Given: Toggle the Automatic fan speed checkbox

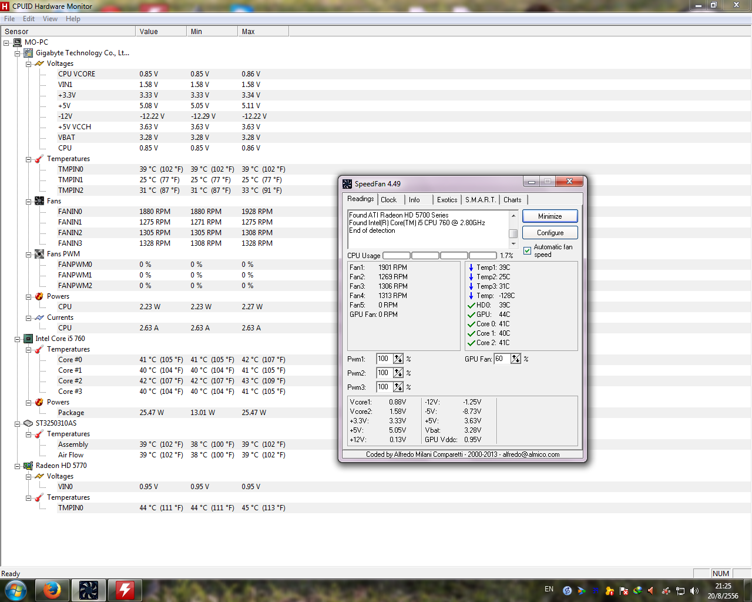Looking at the screenshot, I should tap(528, 251).
